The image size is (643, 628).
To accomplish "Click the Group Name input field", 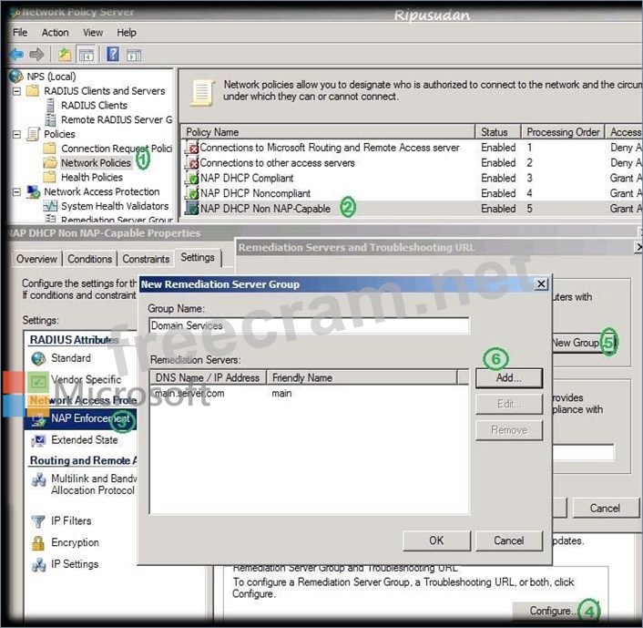I will 309,325.
